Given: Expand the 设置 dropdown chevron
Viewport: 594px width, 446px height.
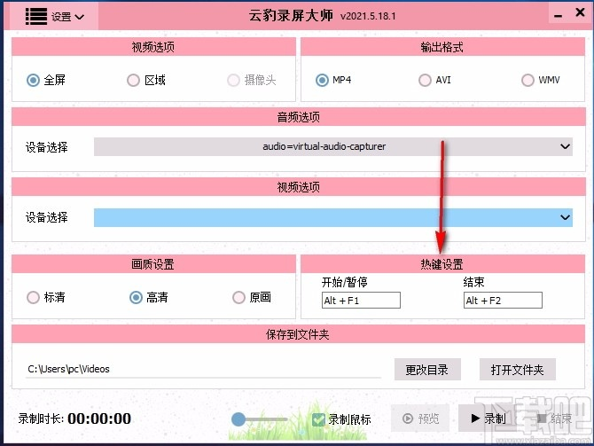Looking at the screenshot, I should coord(80,17).
